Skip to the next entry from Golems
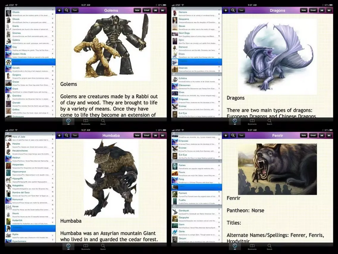Screen dimensions: 338x254 point(162,10)
